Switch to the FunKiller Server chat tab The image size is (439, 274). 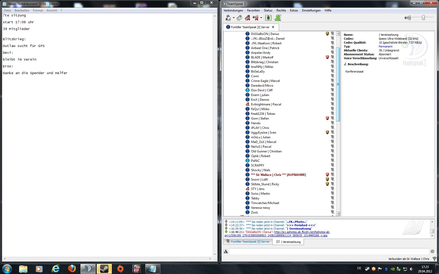point(248,242)
